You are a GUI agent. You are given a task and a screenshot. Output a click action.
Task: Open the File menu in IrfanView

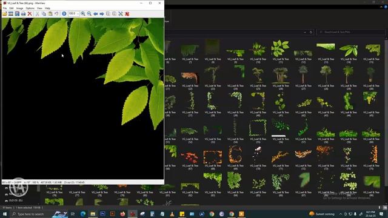click(x=5, y=8)
